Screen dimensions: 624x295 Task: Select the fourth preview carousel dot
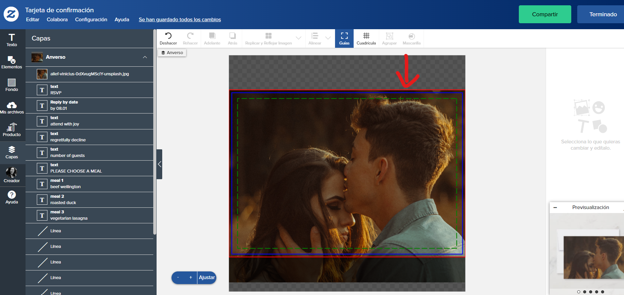coord(596,292)
